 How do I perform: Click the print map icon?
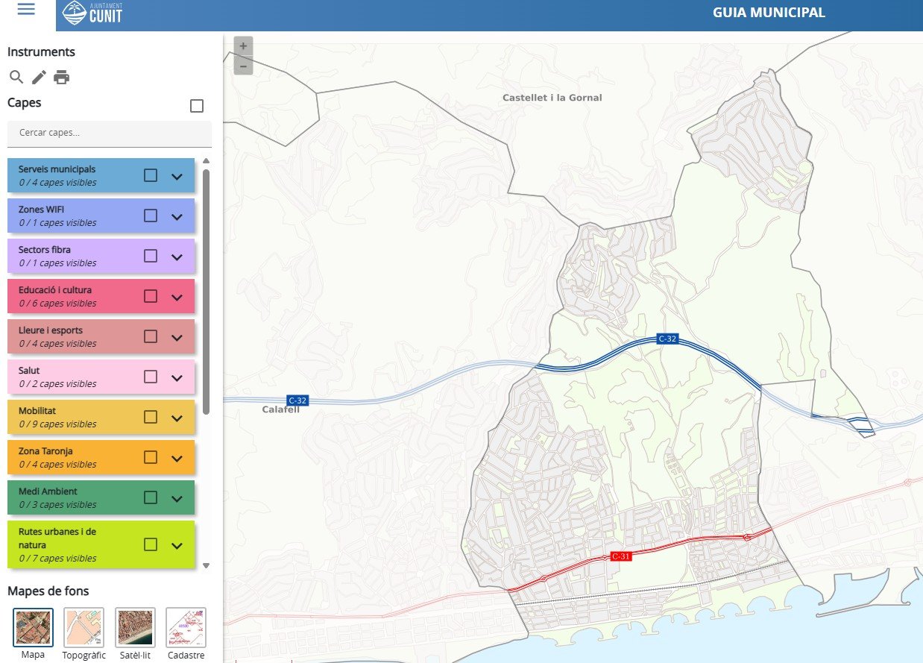coord(61,77)
